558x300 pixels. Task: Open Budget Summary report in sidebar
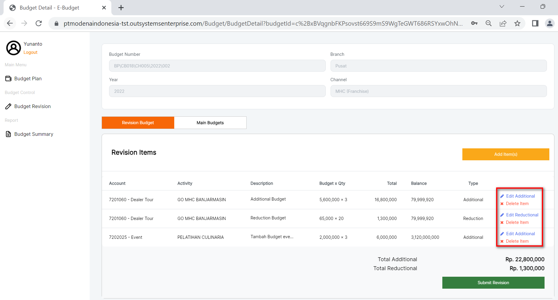pos(33,134)
